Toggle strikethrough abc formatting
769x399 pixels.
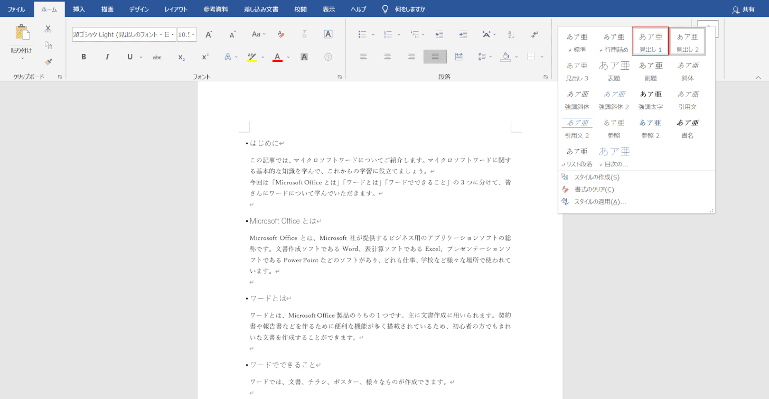[157, 57]
